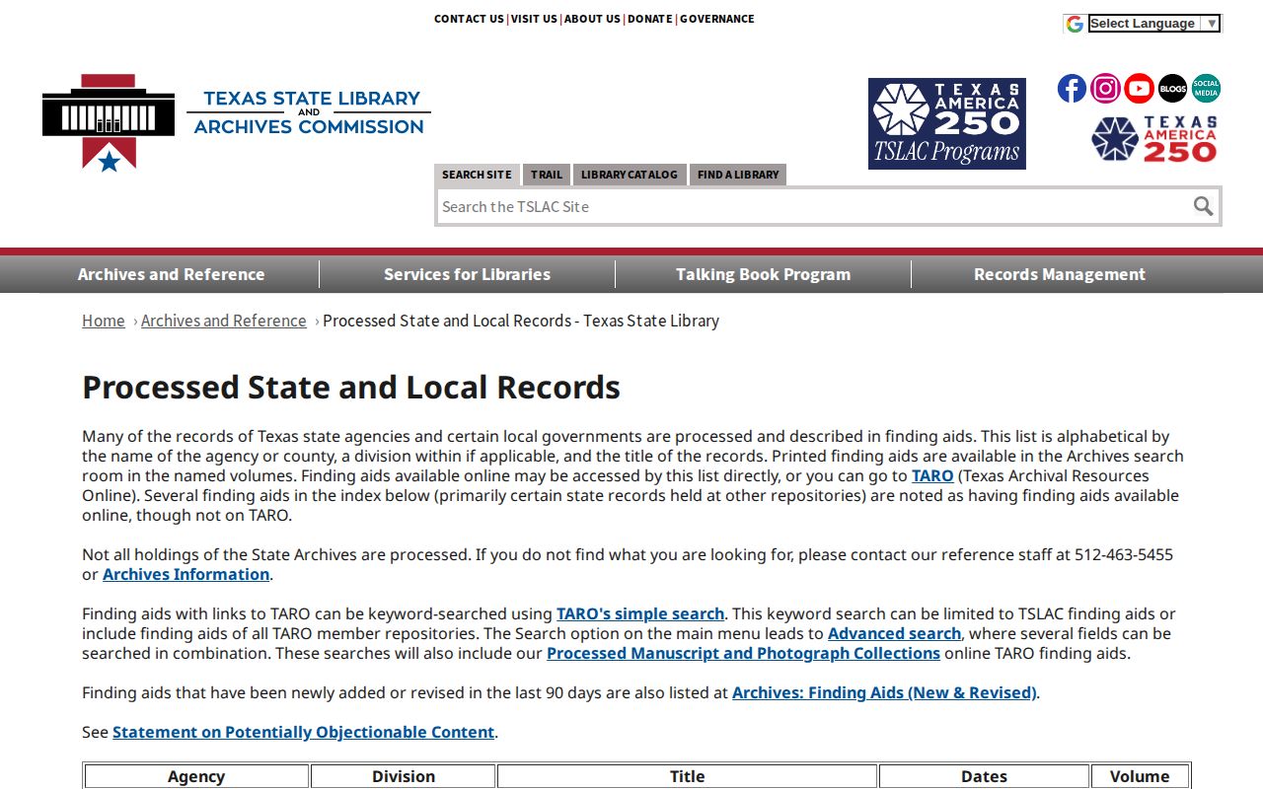Open the Records Management menu
This screenshot has height=789, width=1263.
(x=1060, y=274)
